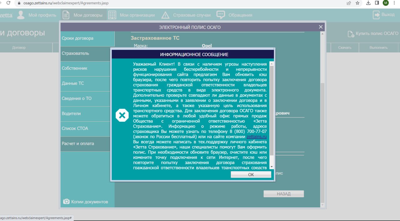400x221 pixels.
Task: Click the policy dialog scrollbar down arrow
Action: coord(322,205)
